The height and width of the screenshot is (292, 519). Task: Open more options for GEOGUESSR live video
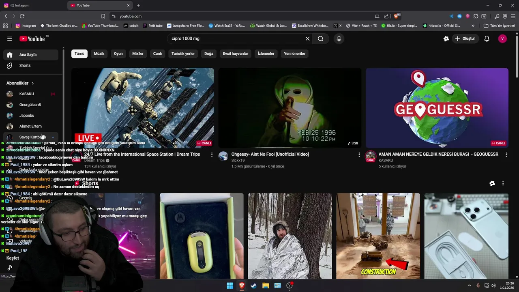[506, 155]
